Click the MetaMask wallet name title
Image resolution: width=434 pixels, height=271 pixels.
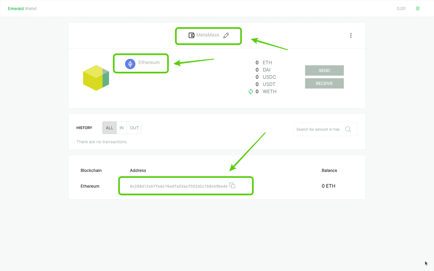[208, 35]
